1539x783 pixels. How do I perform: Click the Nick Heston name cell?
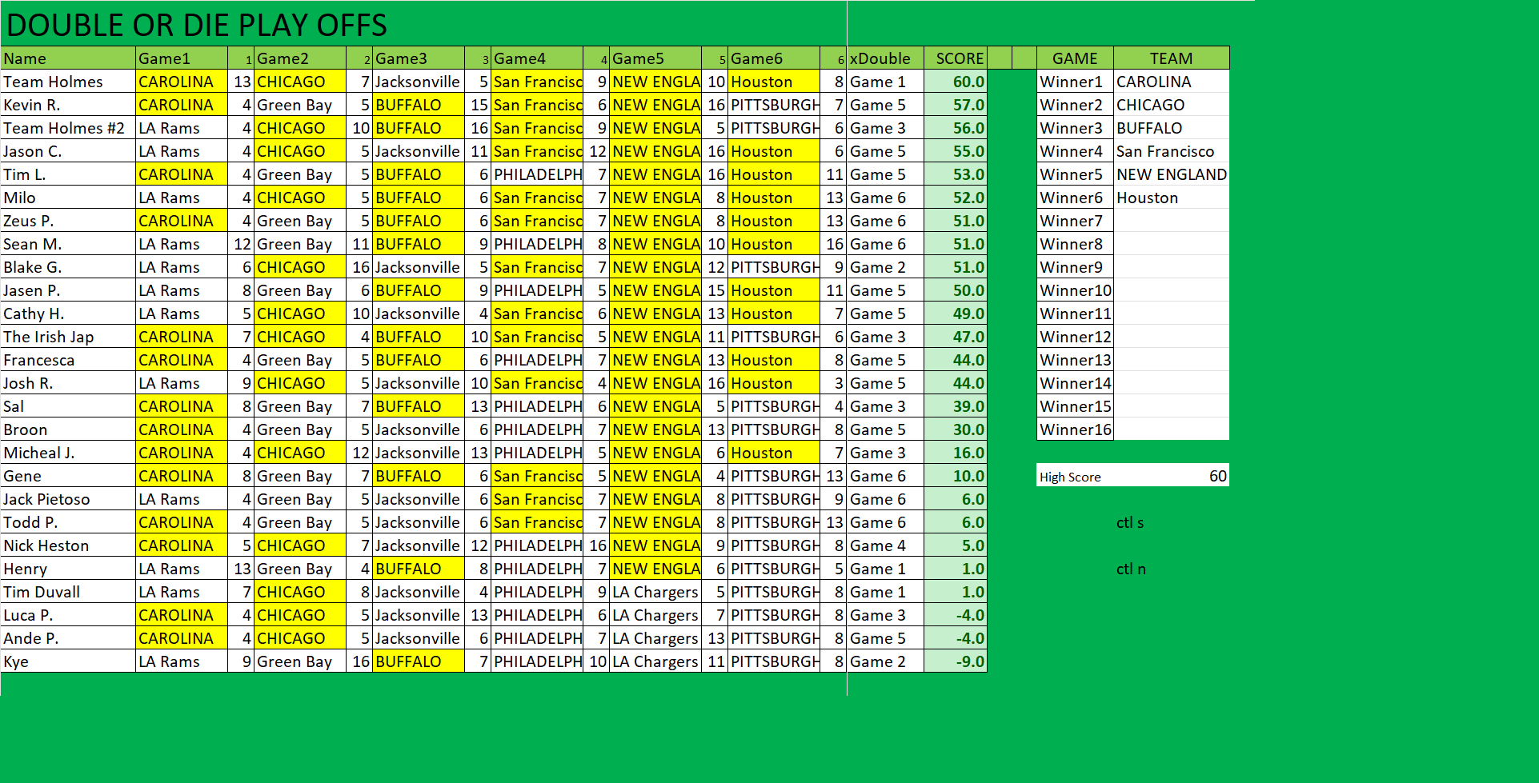[x=68, y=545]
